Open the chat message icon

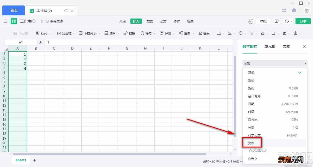pyautogui.click(x=294, y=10)
